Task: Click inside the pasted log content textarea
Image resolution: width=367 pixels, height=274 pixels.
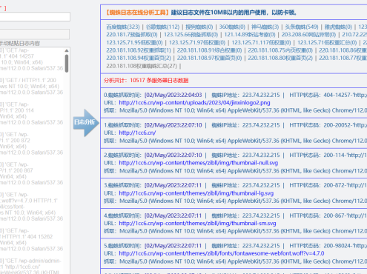Action: (32, 161)
